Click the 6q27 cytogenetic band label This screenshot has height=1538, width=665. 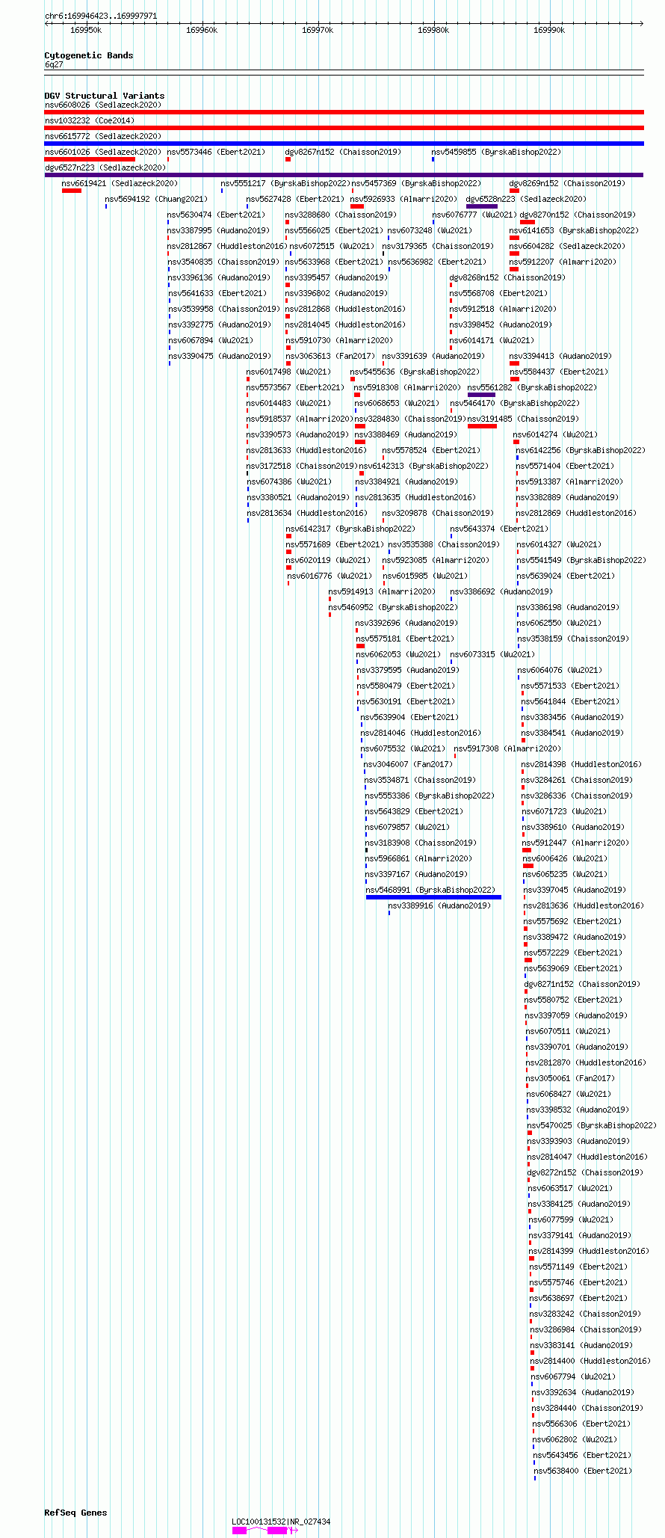point(54,65)
